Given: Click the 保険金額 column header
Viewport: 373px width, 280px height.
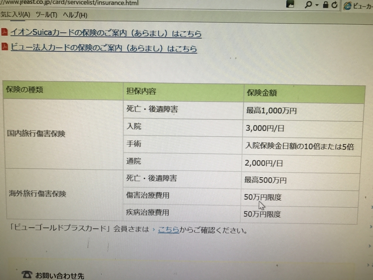Looking at the screenshot, I should coord(305,93).
